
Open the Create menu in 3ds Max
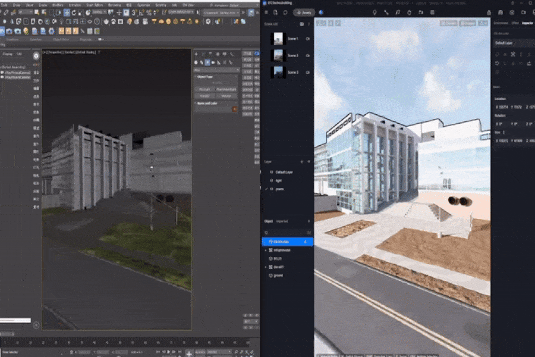point(43,5)
